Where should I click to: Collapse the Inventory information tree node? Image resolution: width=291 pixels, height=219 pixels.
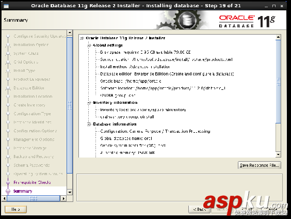pyautogui.click(x=89, y=103)
